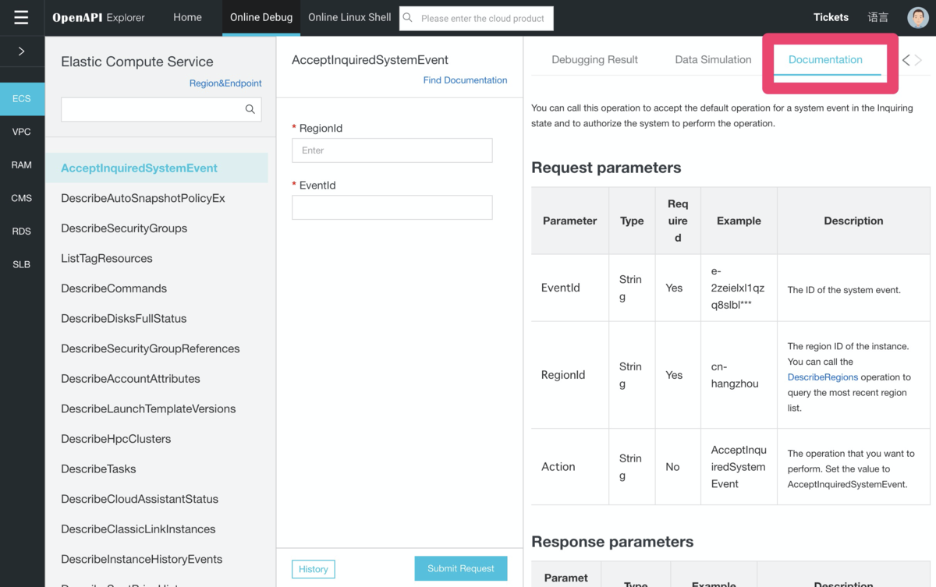The height and width of the screenshot is (587, 936).
Task: Select CMS in the left sidebar
Action: click(21, 198)
